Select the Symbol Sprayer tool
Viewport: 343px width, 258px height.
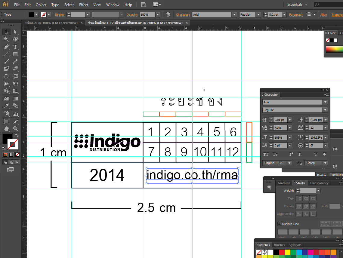(6, 114)
